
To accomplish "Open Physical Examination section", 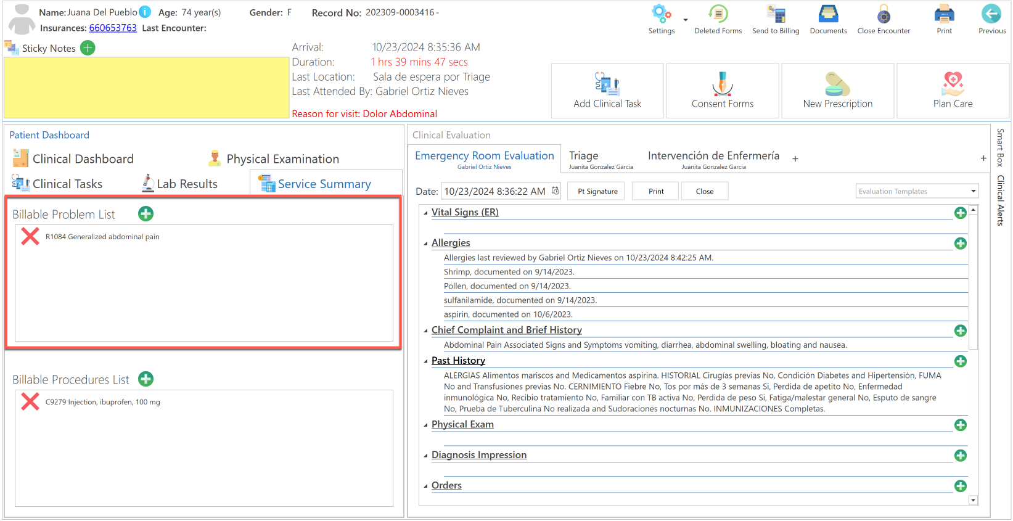I will point(274,158).
